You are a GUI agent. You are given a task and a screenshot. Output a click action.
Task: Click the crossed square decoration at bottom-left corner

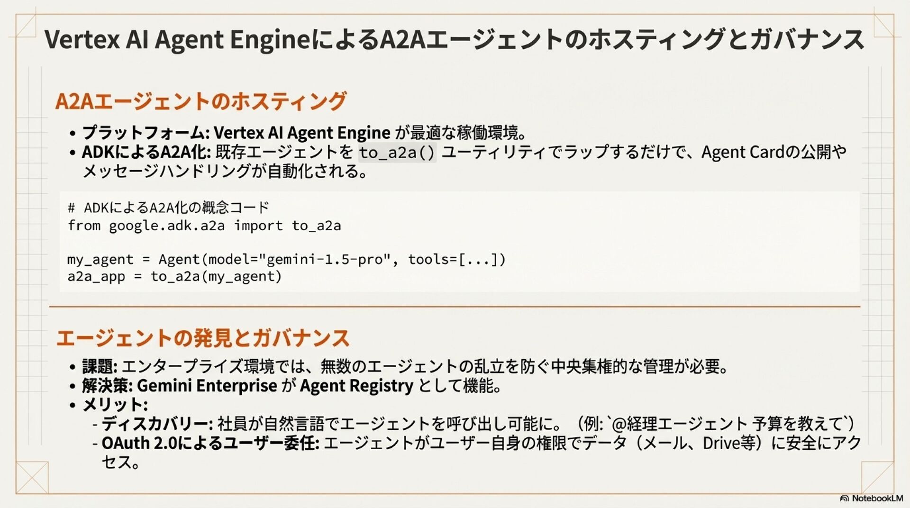click(x=32, y=477)
